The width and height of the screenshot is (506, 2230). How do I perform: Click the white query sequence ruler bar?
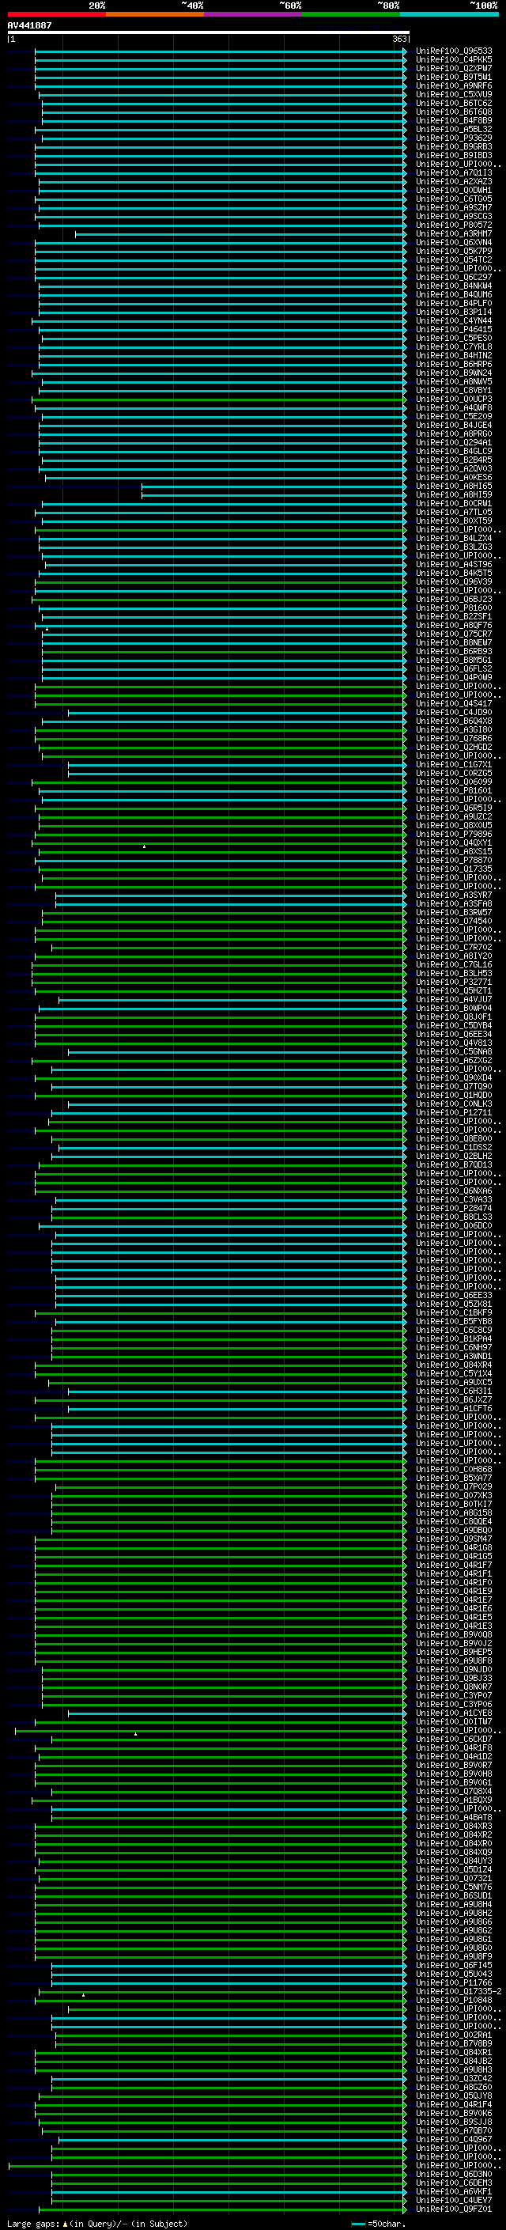(209, 32)
